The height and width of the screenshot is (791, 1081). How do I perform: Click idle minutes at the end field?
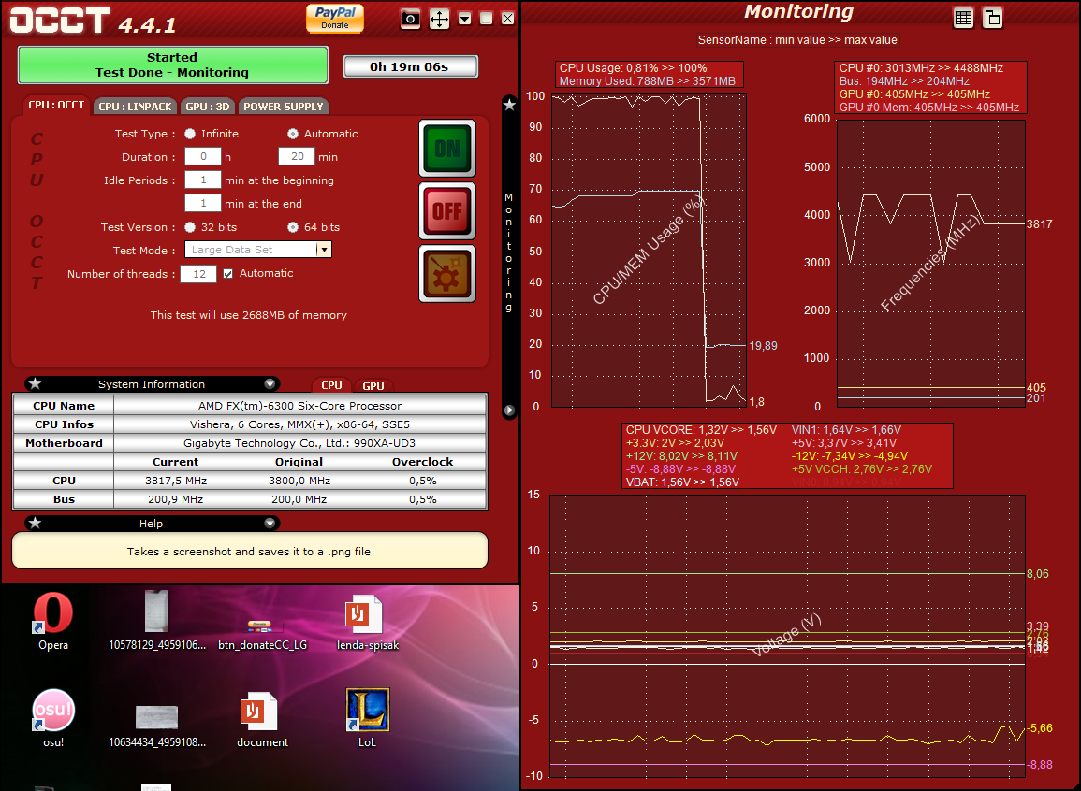point(203,203)
